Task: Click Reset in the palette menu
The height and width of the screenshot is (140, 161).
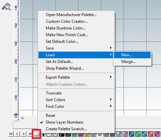Action: click(x=76, y=116)
